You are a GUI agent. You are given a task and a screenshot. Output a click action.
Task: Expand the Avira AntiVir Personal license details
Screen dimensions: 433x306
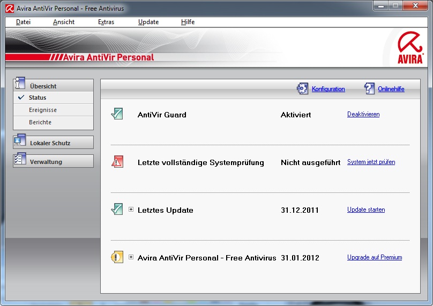pyautogui.click(x=131, y=257)
